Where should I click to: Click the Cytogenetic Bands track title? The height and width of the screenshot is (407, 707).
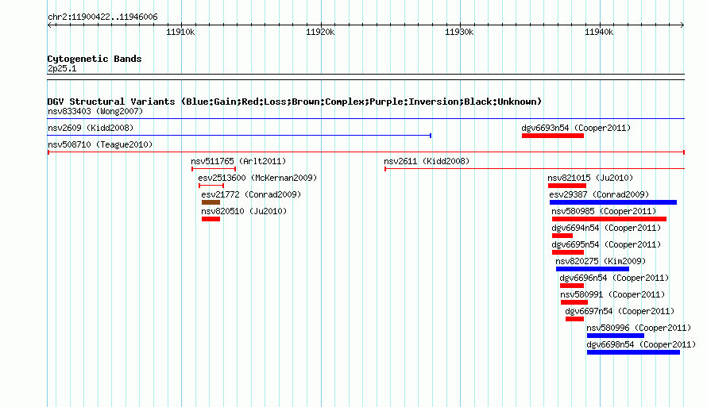pyautogui.click(x=95, y=59)
